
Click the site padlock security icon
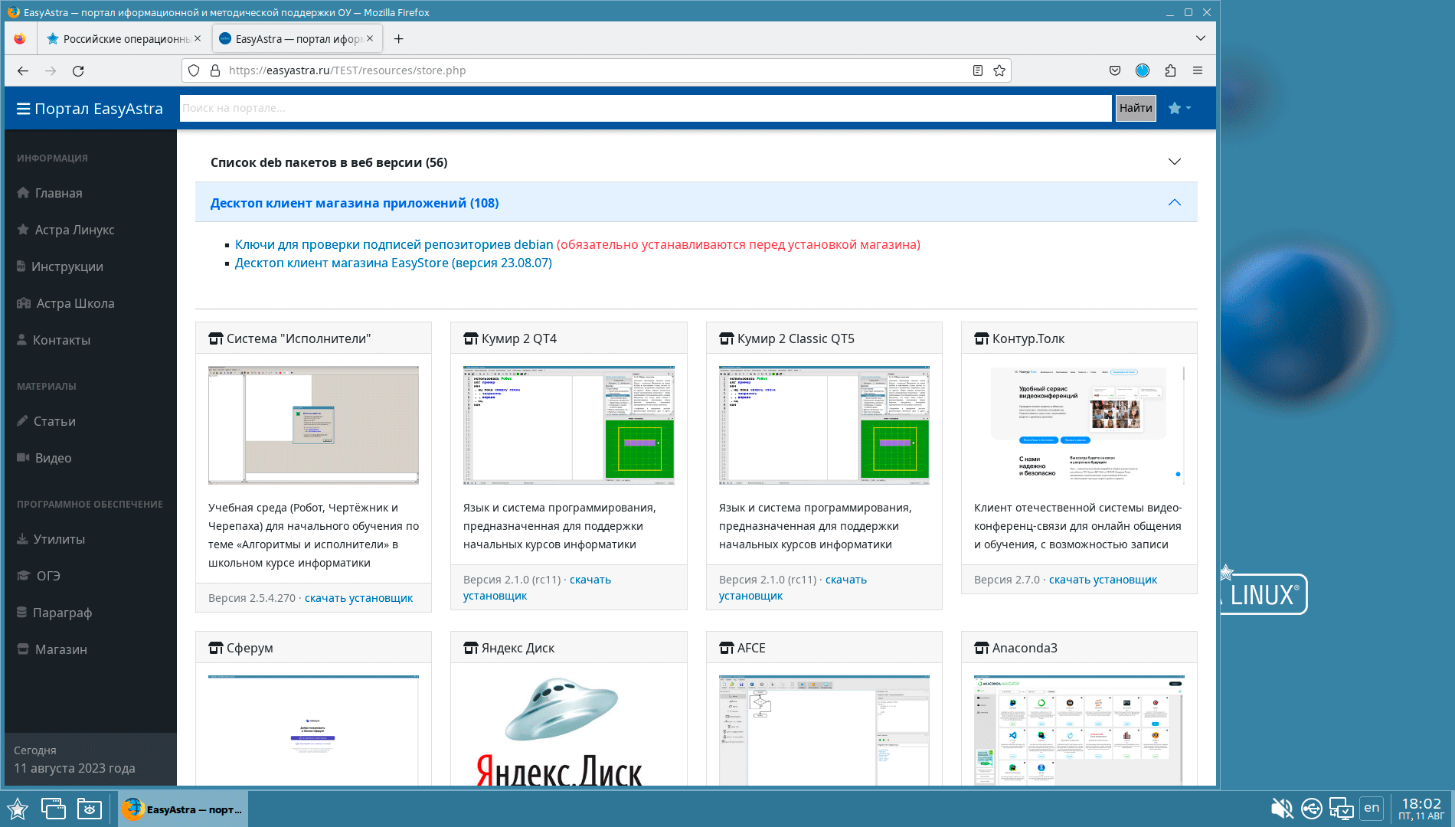[x=215, y=70]
